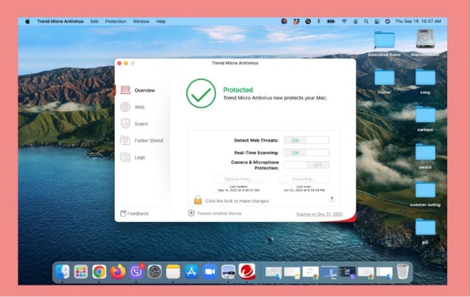The width and height of the screenshot is (471, 297).
Task: Click the question mark help button
Action: click(x=332, y=199)
